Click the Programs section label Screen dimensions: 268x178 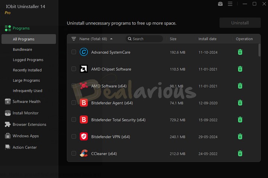pos(21,28)
